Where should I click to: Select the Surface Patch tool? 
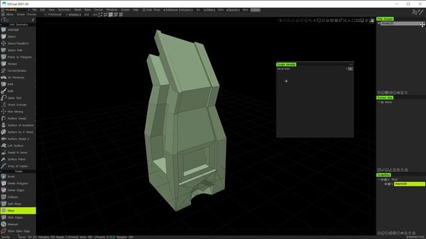pos(18,159)
